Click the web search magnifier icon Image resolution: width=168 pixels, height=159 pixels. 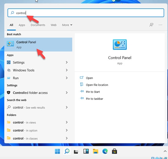click(x=9, y=107)
